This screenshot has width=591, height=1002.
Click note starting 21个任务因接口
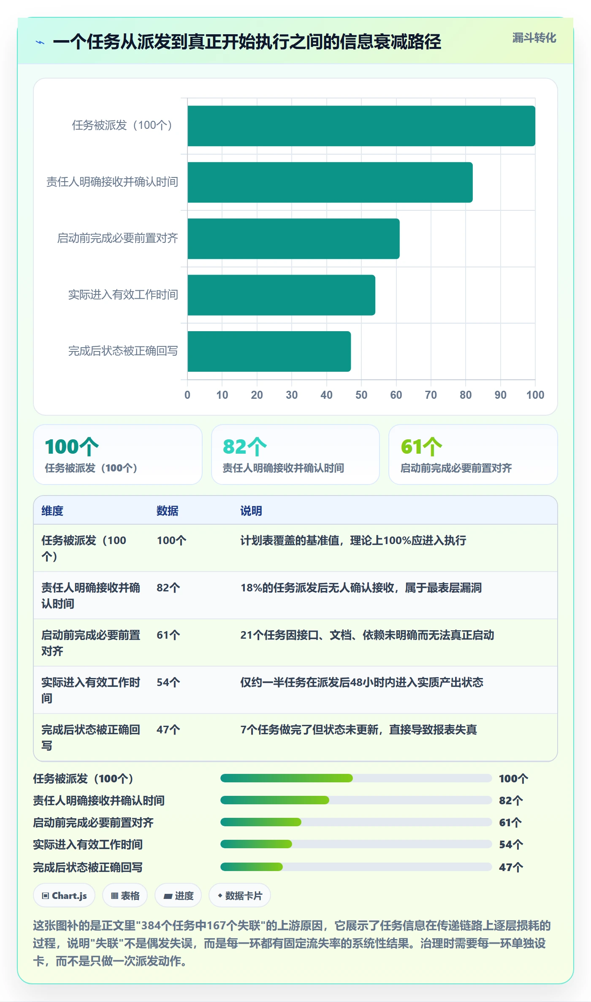tap(367, 635)
